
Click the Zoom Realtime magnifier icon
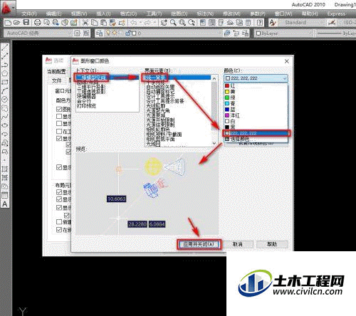point(173,23)
